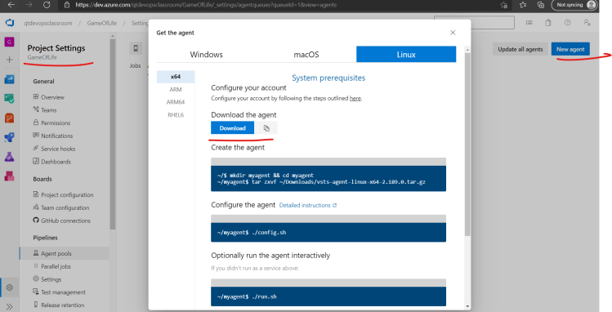The image size is (612, 312).
Task: Open the G project avatar icon
Action: [x=9, y=42]
